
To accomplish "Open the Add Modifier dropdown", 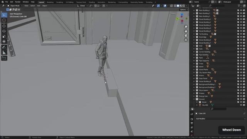I will (220, 119).
